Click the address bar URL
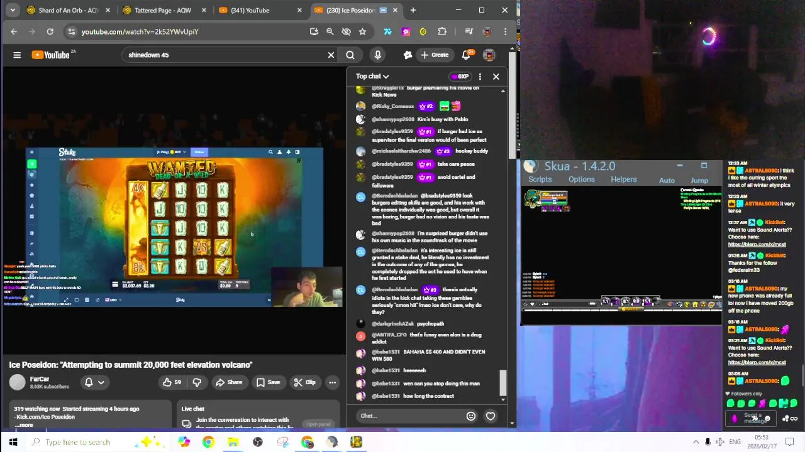The height and width of the screenshot is (452, 805). point(140,31)
